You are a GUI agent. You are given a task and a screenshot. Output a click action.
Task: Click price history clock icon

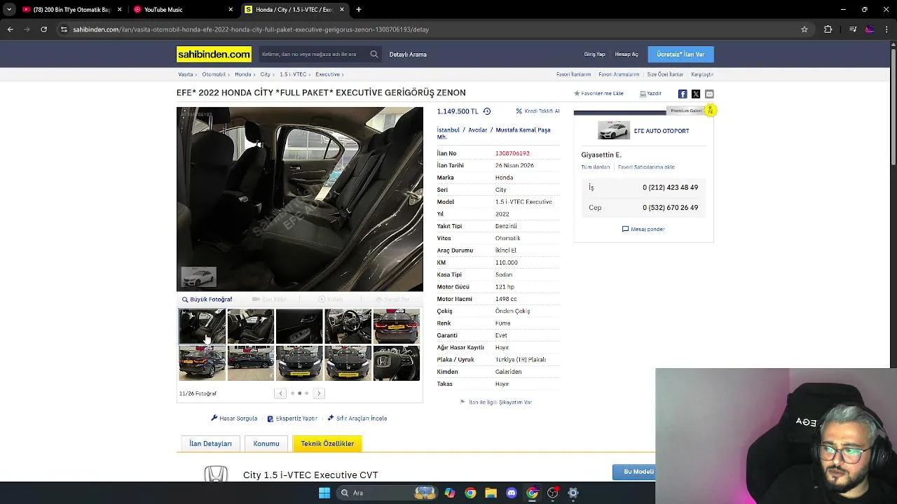coord(487,111)
